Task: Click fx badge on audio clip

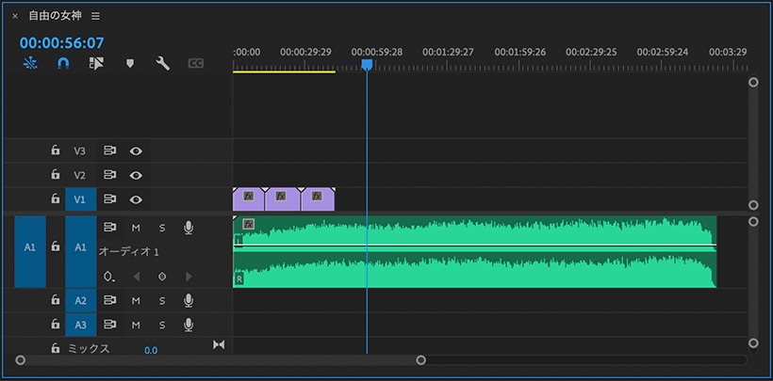Action: [x=249, y=225]
